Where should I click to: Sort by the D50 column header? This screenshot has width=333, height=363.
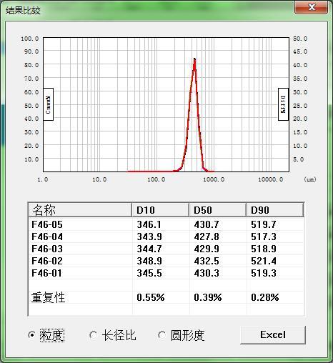click(x=218, y=210)
